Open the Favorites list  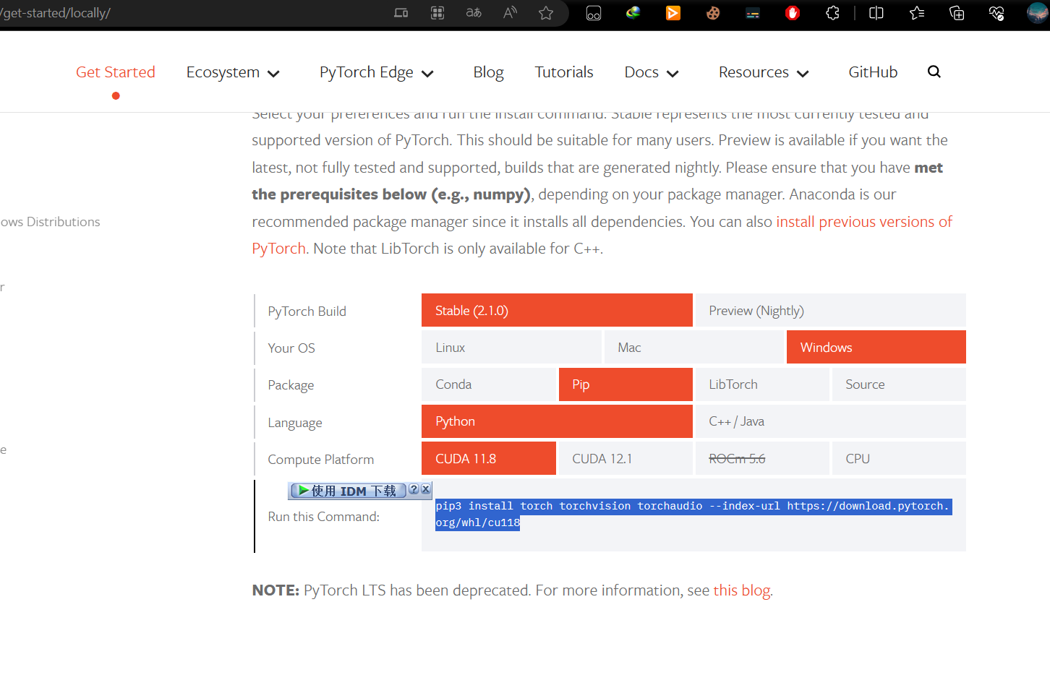917,13
